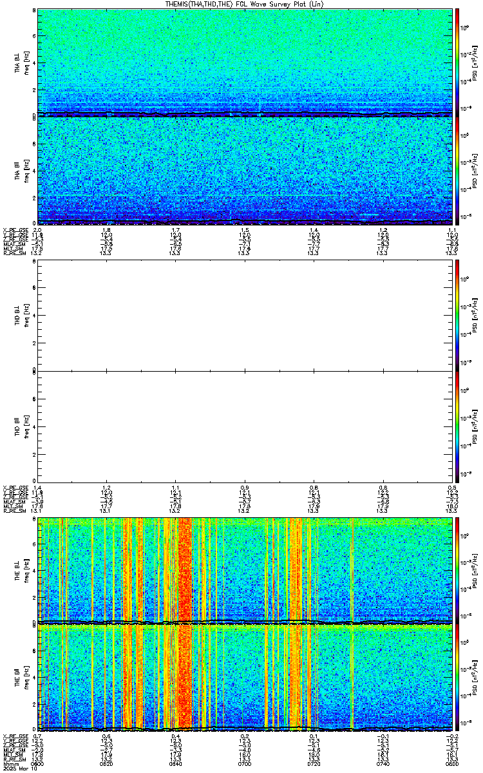Click the THA B⊥ spectrogram color bar

[x=457, y=62]
